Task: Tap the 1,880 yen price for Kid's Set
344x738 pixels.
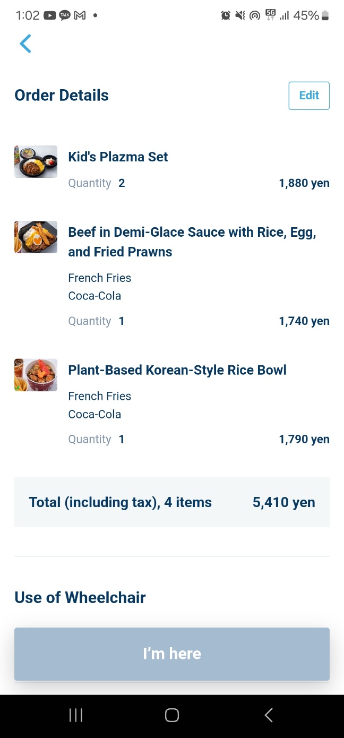Action: click(x=304, y=183)
